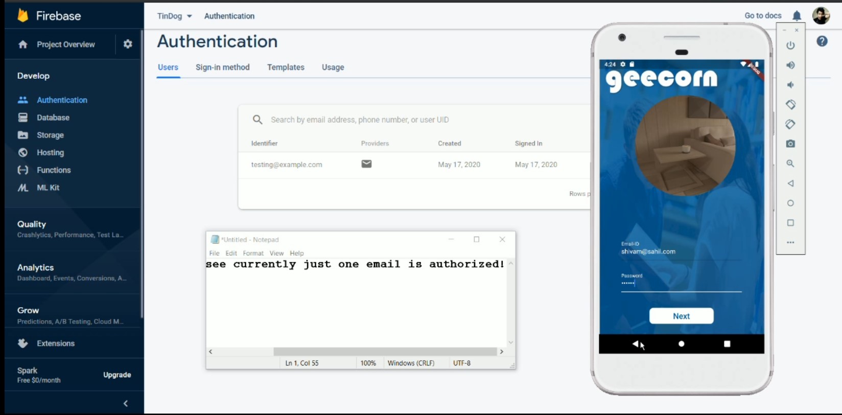Open Hosting in sidebar
Viewport: 842px width, 415px height.
[50, 152]
